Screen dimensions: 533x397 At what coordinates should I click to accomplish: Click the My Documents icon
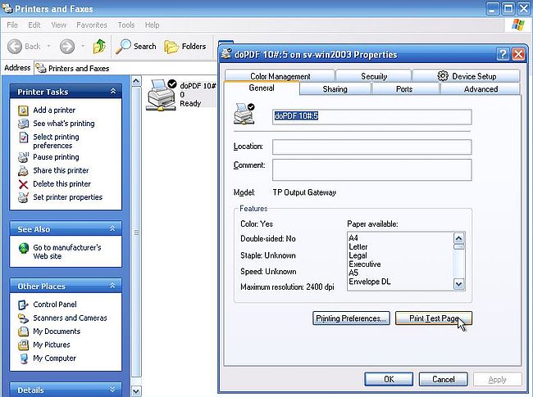pos(23,332)
